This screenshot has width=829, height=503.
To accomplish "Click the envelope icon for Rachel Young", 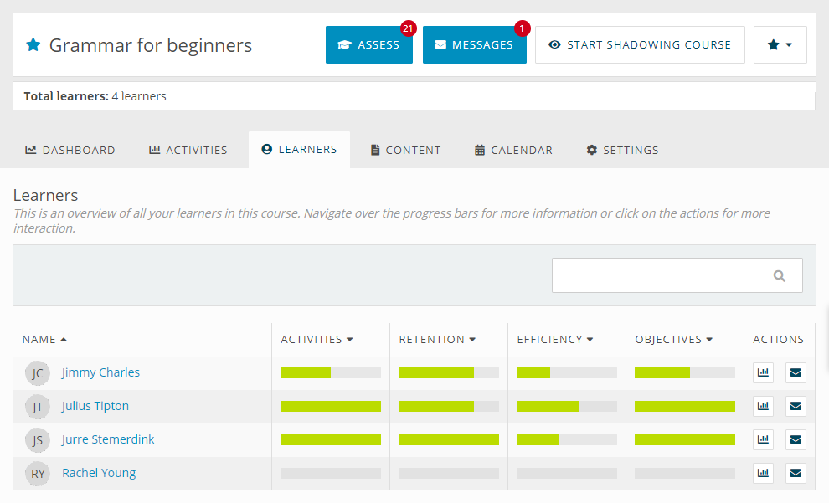I will coord(796,473).
